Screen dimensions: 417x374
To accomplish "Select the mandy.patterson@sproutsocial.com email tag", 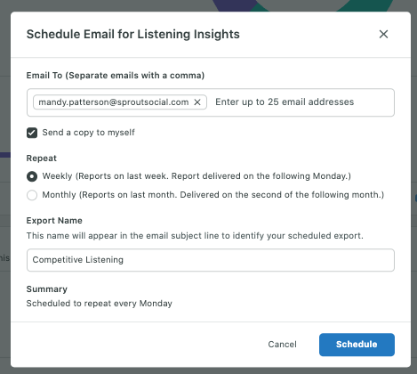I will click(x=114, y=102).
